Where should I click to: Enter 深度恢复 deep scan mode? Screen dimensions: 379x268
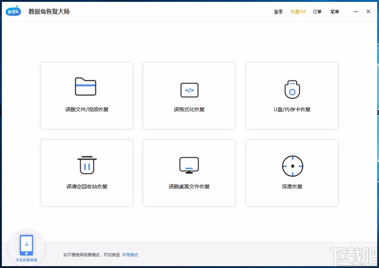click(292, 173)
